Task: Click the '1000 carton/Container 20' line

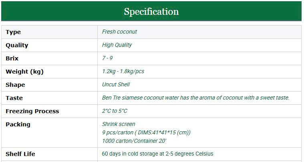Action: click(x=134, y=141)
